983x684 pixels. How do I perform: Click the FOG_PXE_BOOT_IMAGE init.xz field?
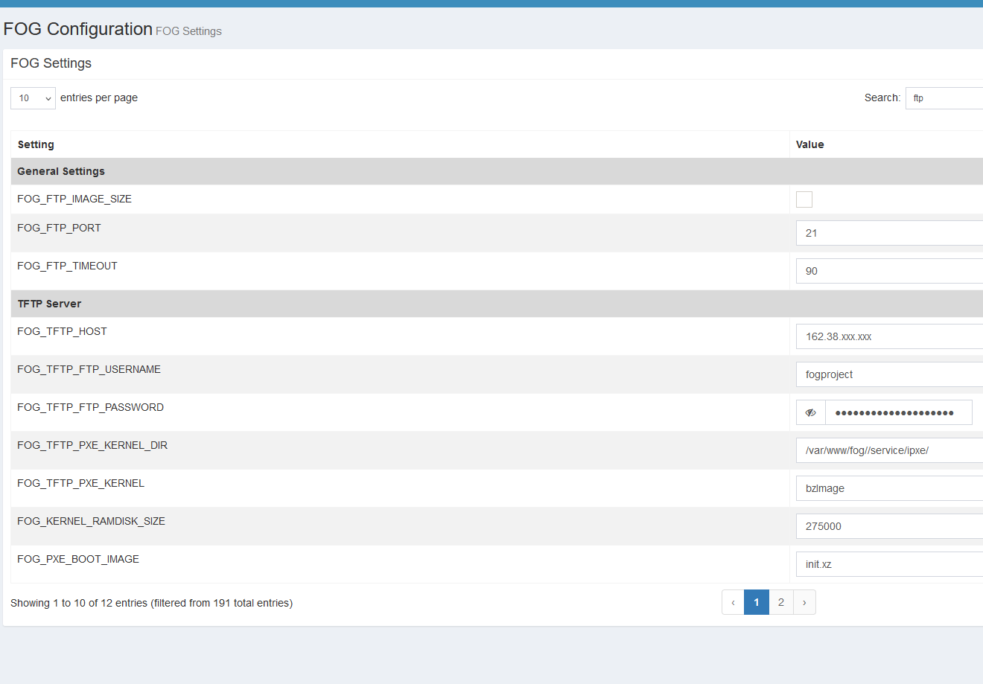click(x=889, y=564)
